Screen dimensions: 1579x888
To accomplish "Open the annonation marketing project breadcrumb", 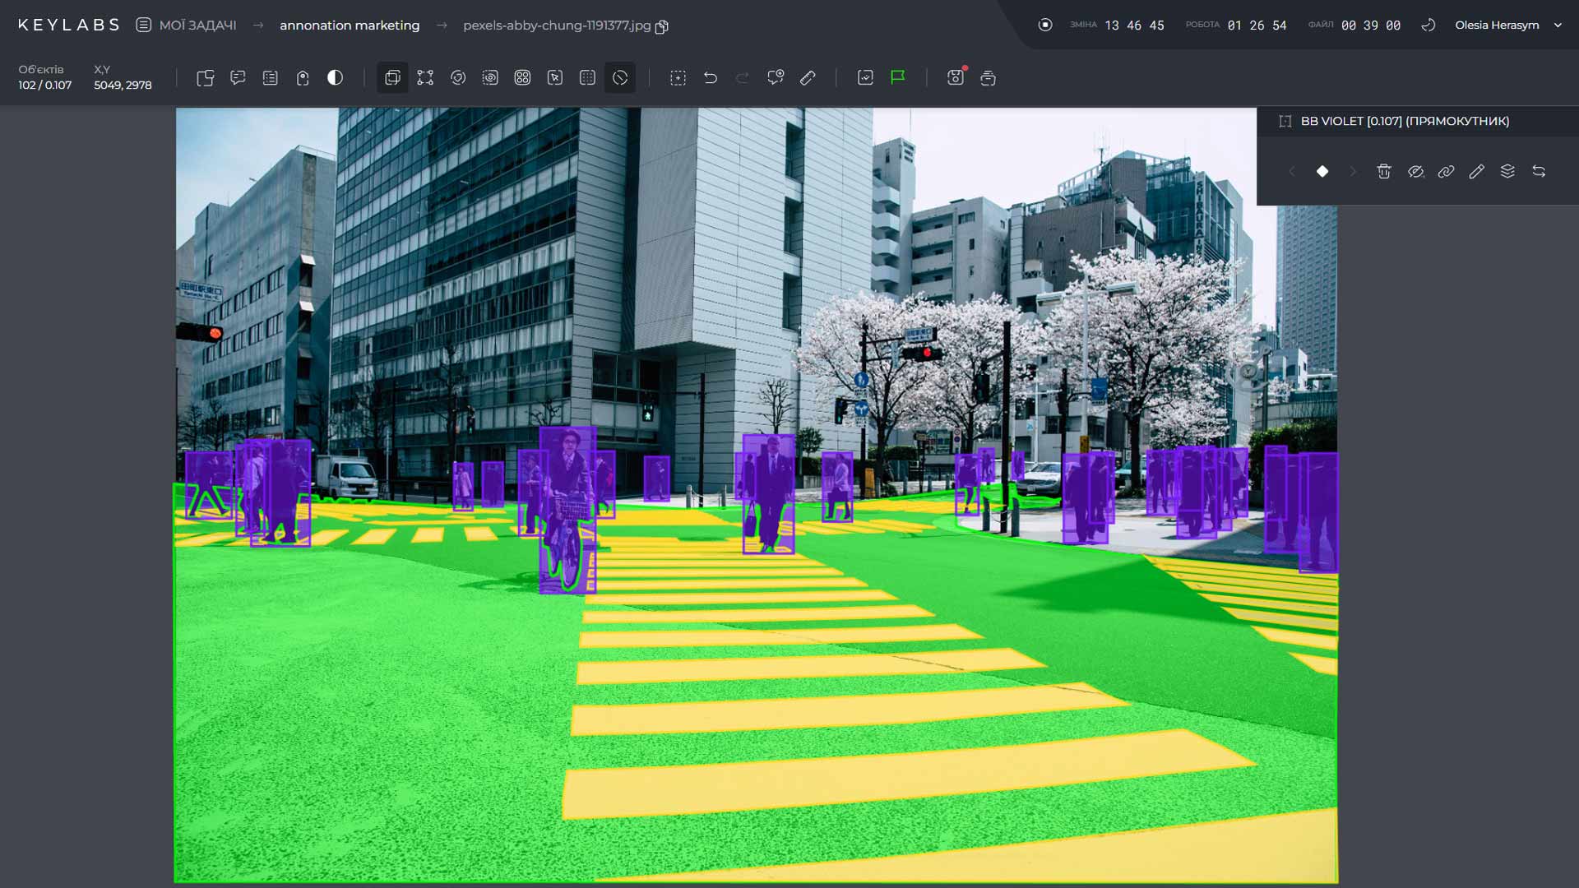I will coord(350,25).
